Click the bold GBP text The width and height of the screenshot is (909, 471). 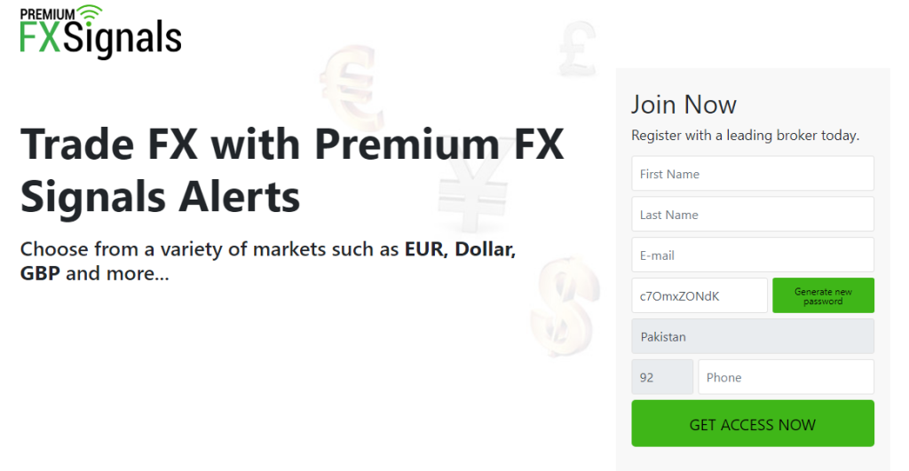pyautogui.click(x=40, y=273)
